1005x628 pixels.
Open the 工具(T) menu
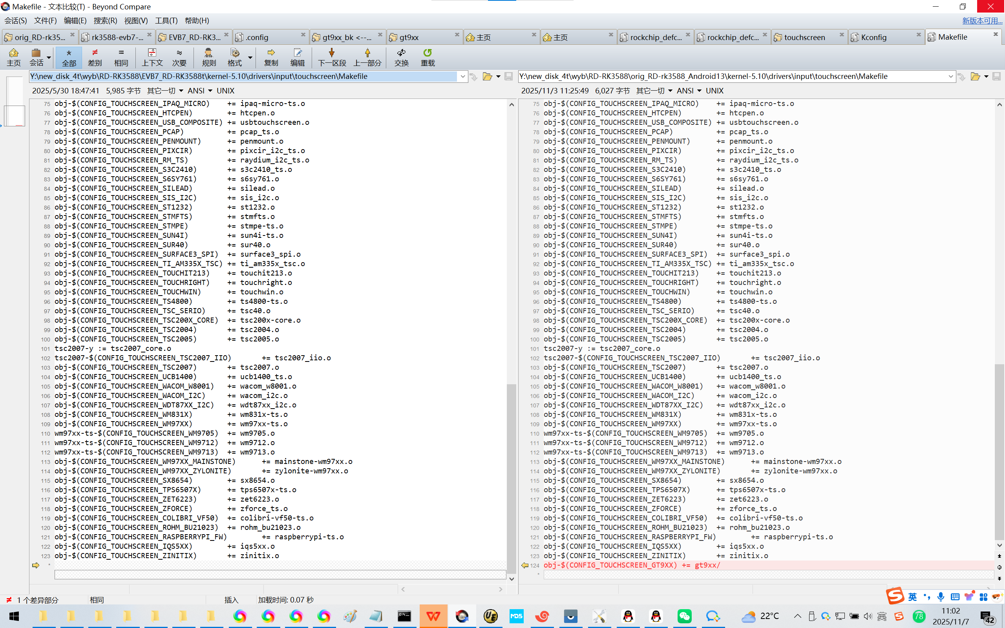166,20
